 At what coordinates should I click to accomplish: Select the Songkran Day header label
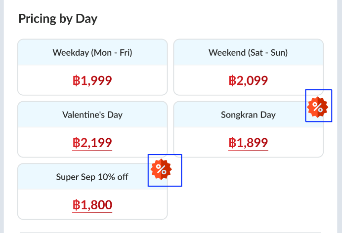[248, 115]
